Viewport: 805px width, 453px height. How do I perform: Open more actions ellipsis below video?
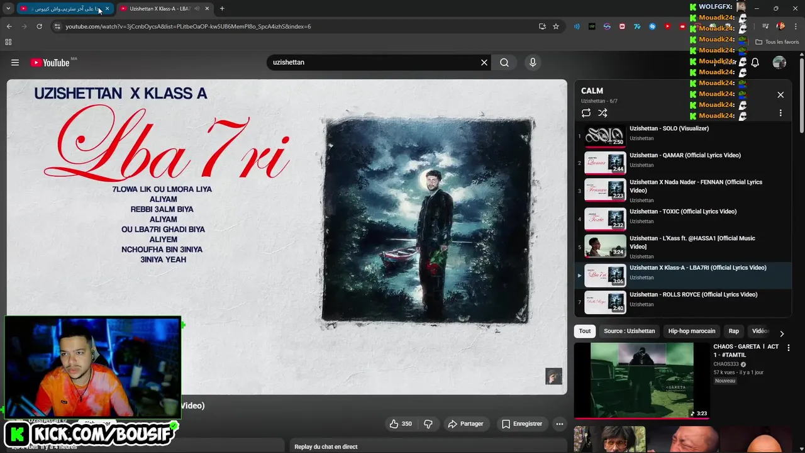(x=559, y=424)
